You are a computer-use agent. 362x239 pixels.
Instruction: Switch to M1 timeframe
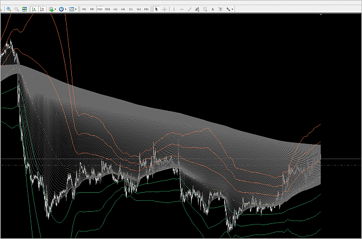[x=84, y=9]
